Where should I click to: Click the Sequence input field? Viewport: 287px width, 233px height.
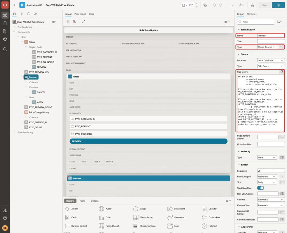(271, 171)
